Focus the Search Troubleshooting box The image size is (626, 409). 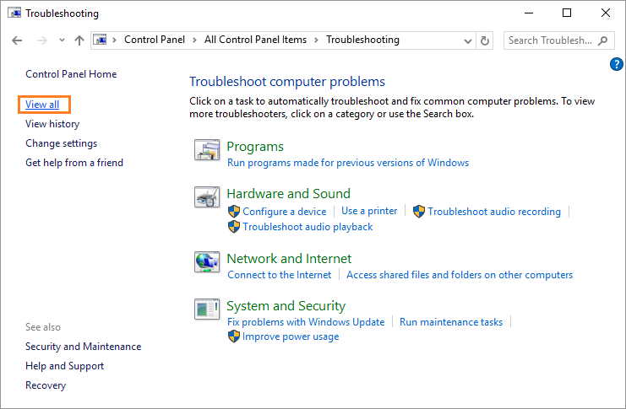point(559,40)
